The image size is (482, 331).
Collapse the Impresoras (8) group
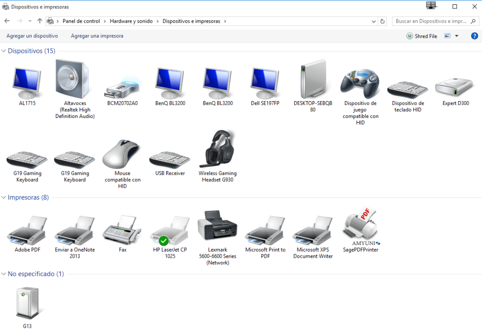tap(4, 197)
